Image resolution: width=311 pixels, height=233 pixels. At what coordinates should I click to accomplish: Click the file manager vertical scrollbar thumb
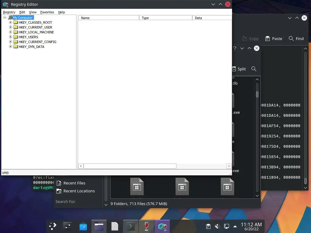[257, 94]
